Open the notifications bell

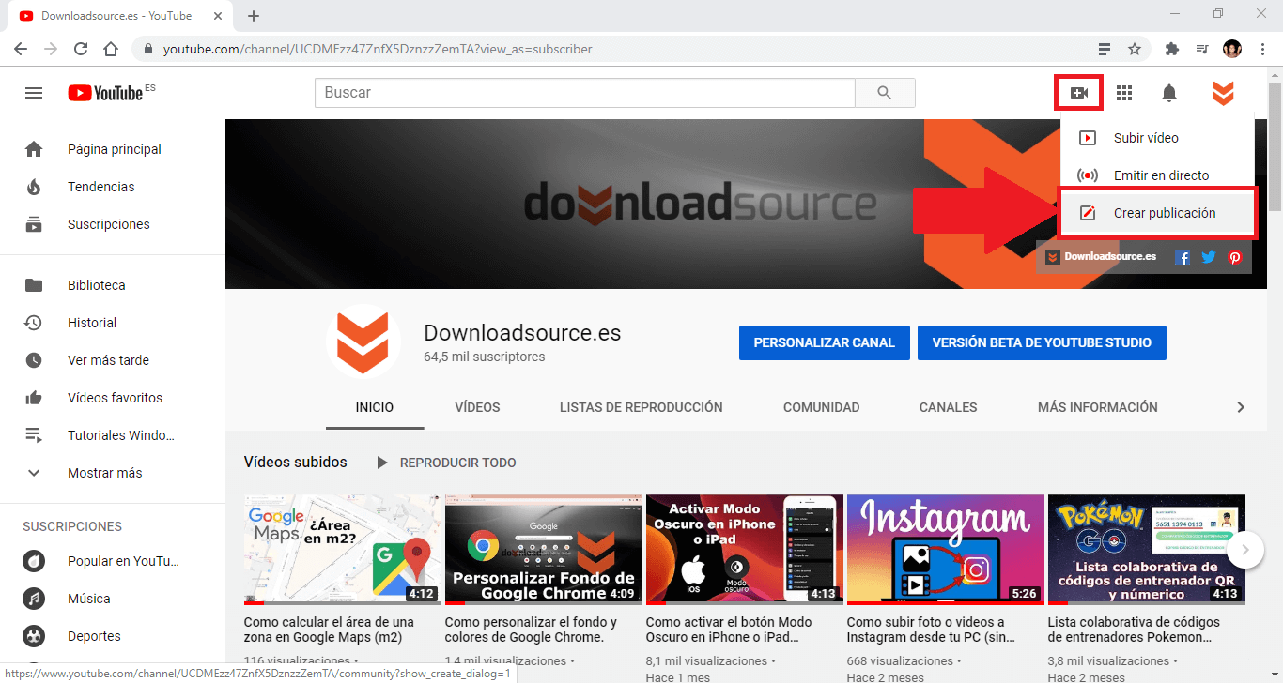point(1169,93)
